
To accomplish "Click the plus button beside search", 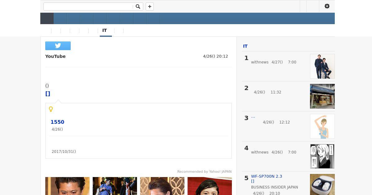I will coord(150,6).
